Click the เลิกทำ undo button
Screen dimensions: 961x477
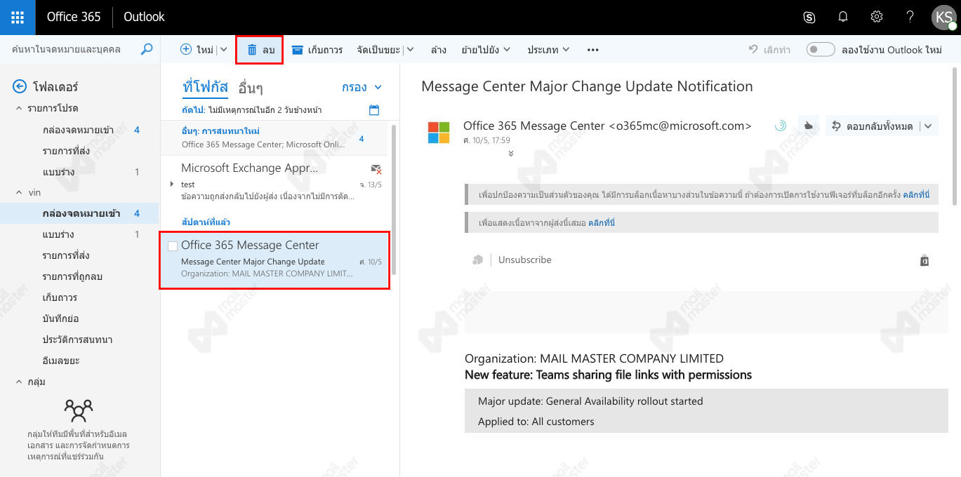pos(769,50)
